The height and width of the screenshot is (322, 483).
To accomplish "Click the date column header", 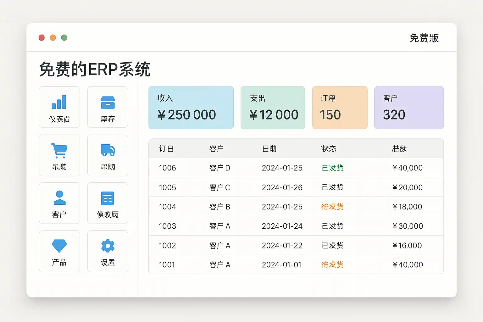I will 269,149.
